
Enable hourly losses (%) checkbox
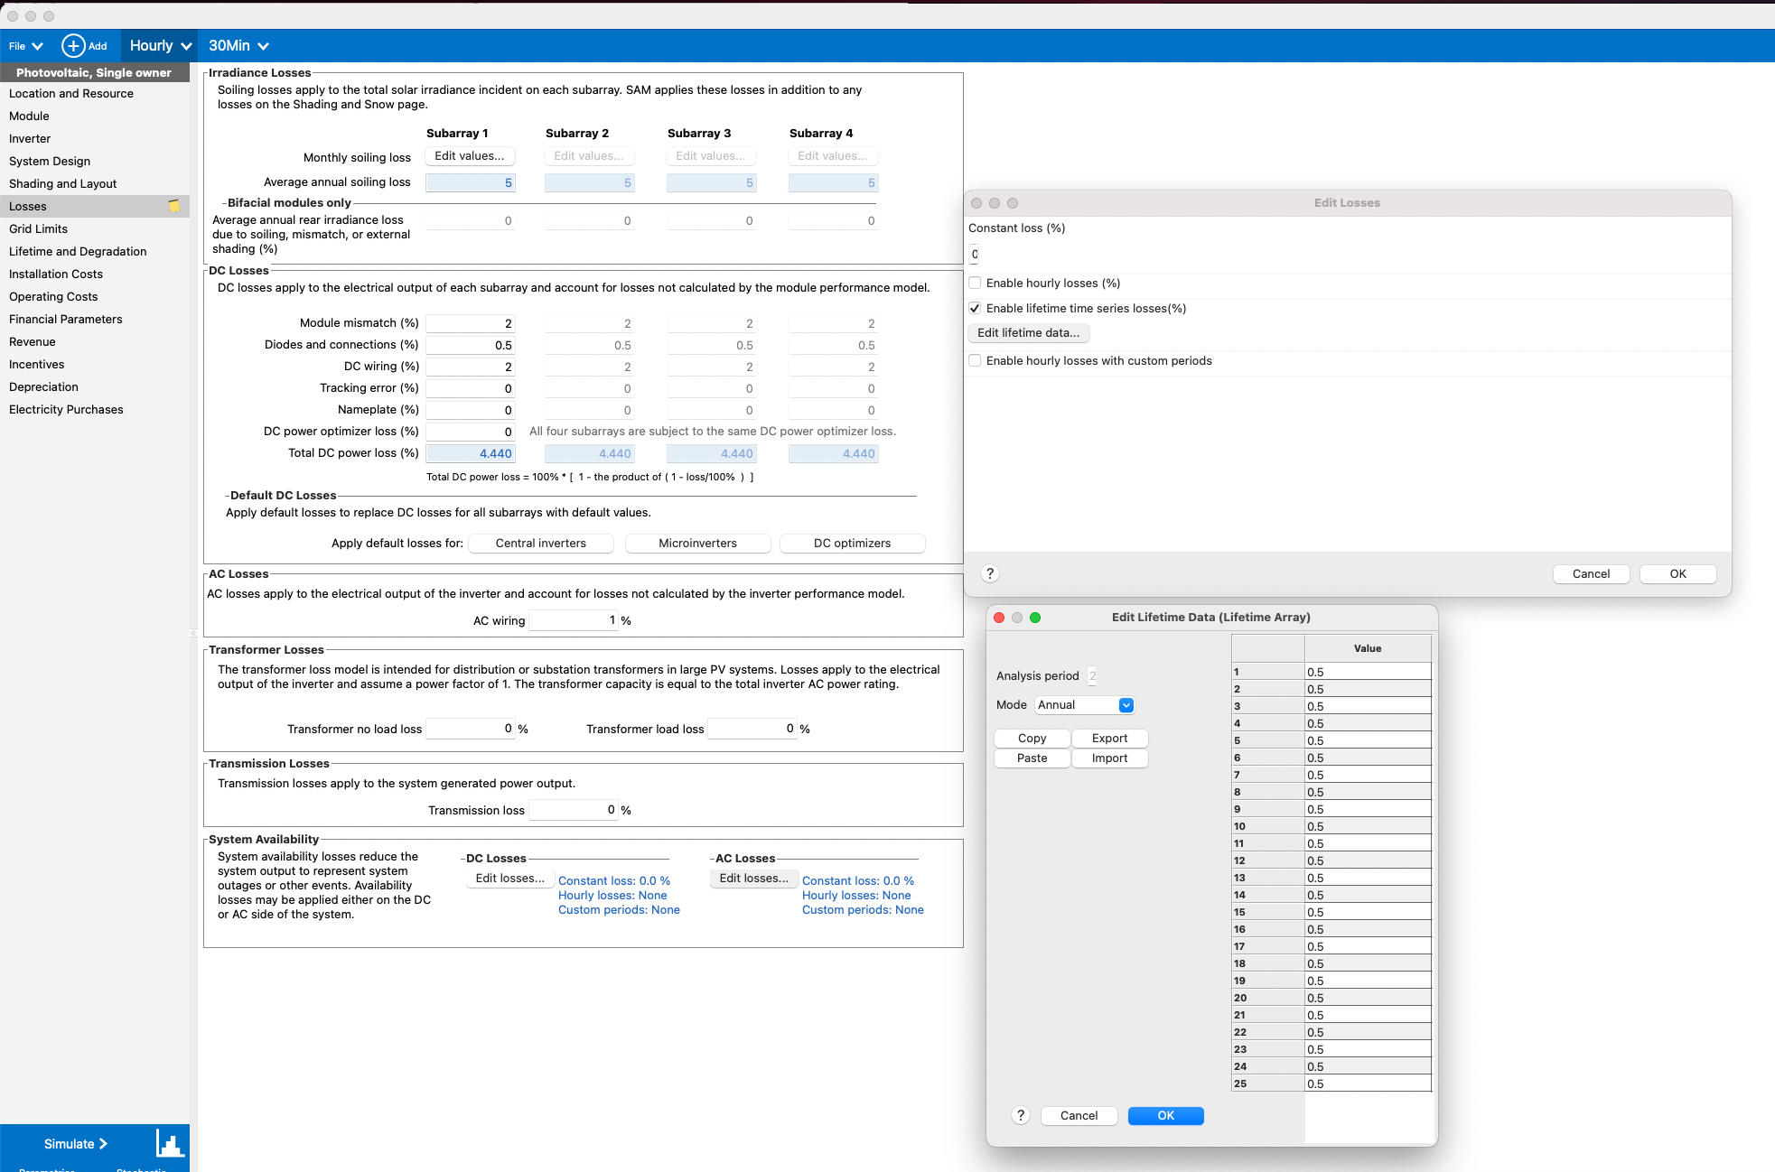(976, 284)
